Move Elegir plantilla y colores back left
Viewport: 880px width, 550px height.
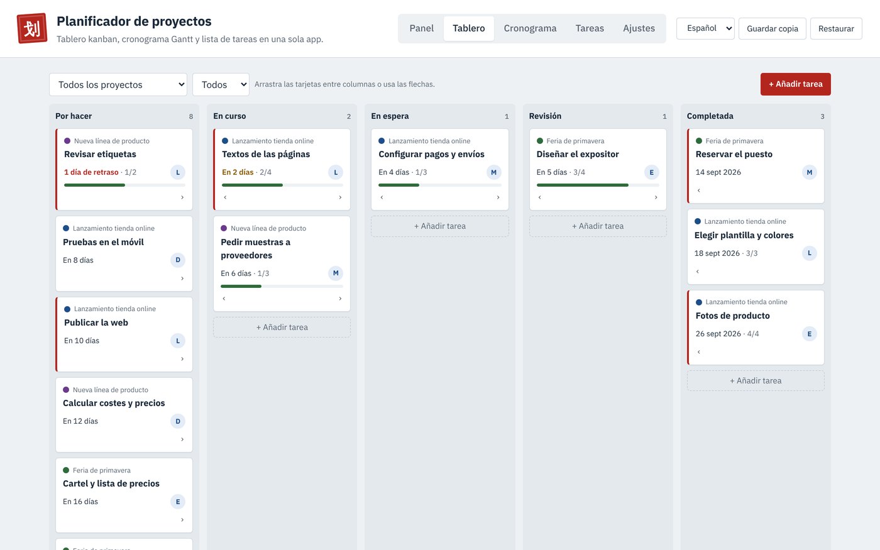point(697,272)
